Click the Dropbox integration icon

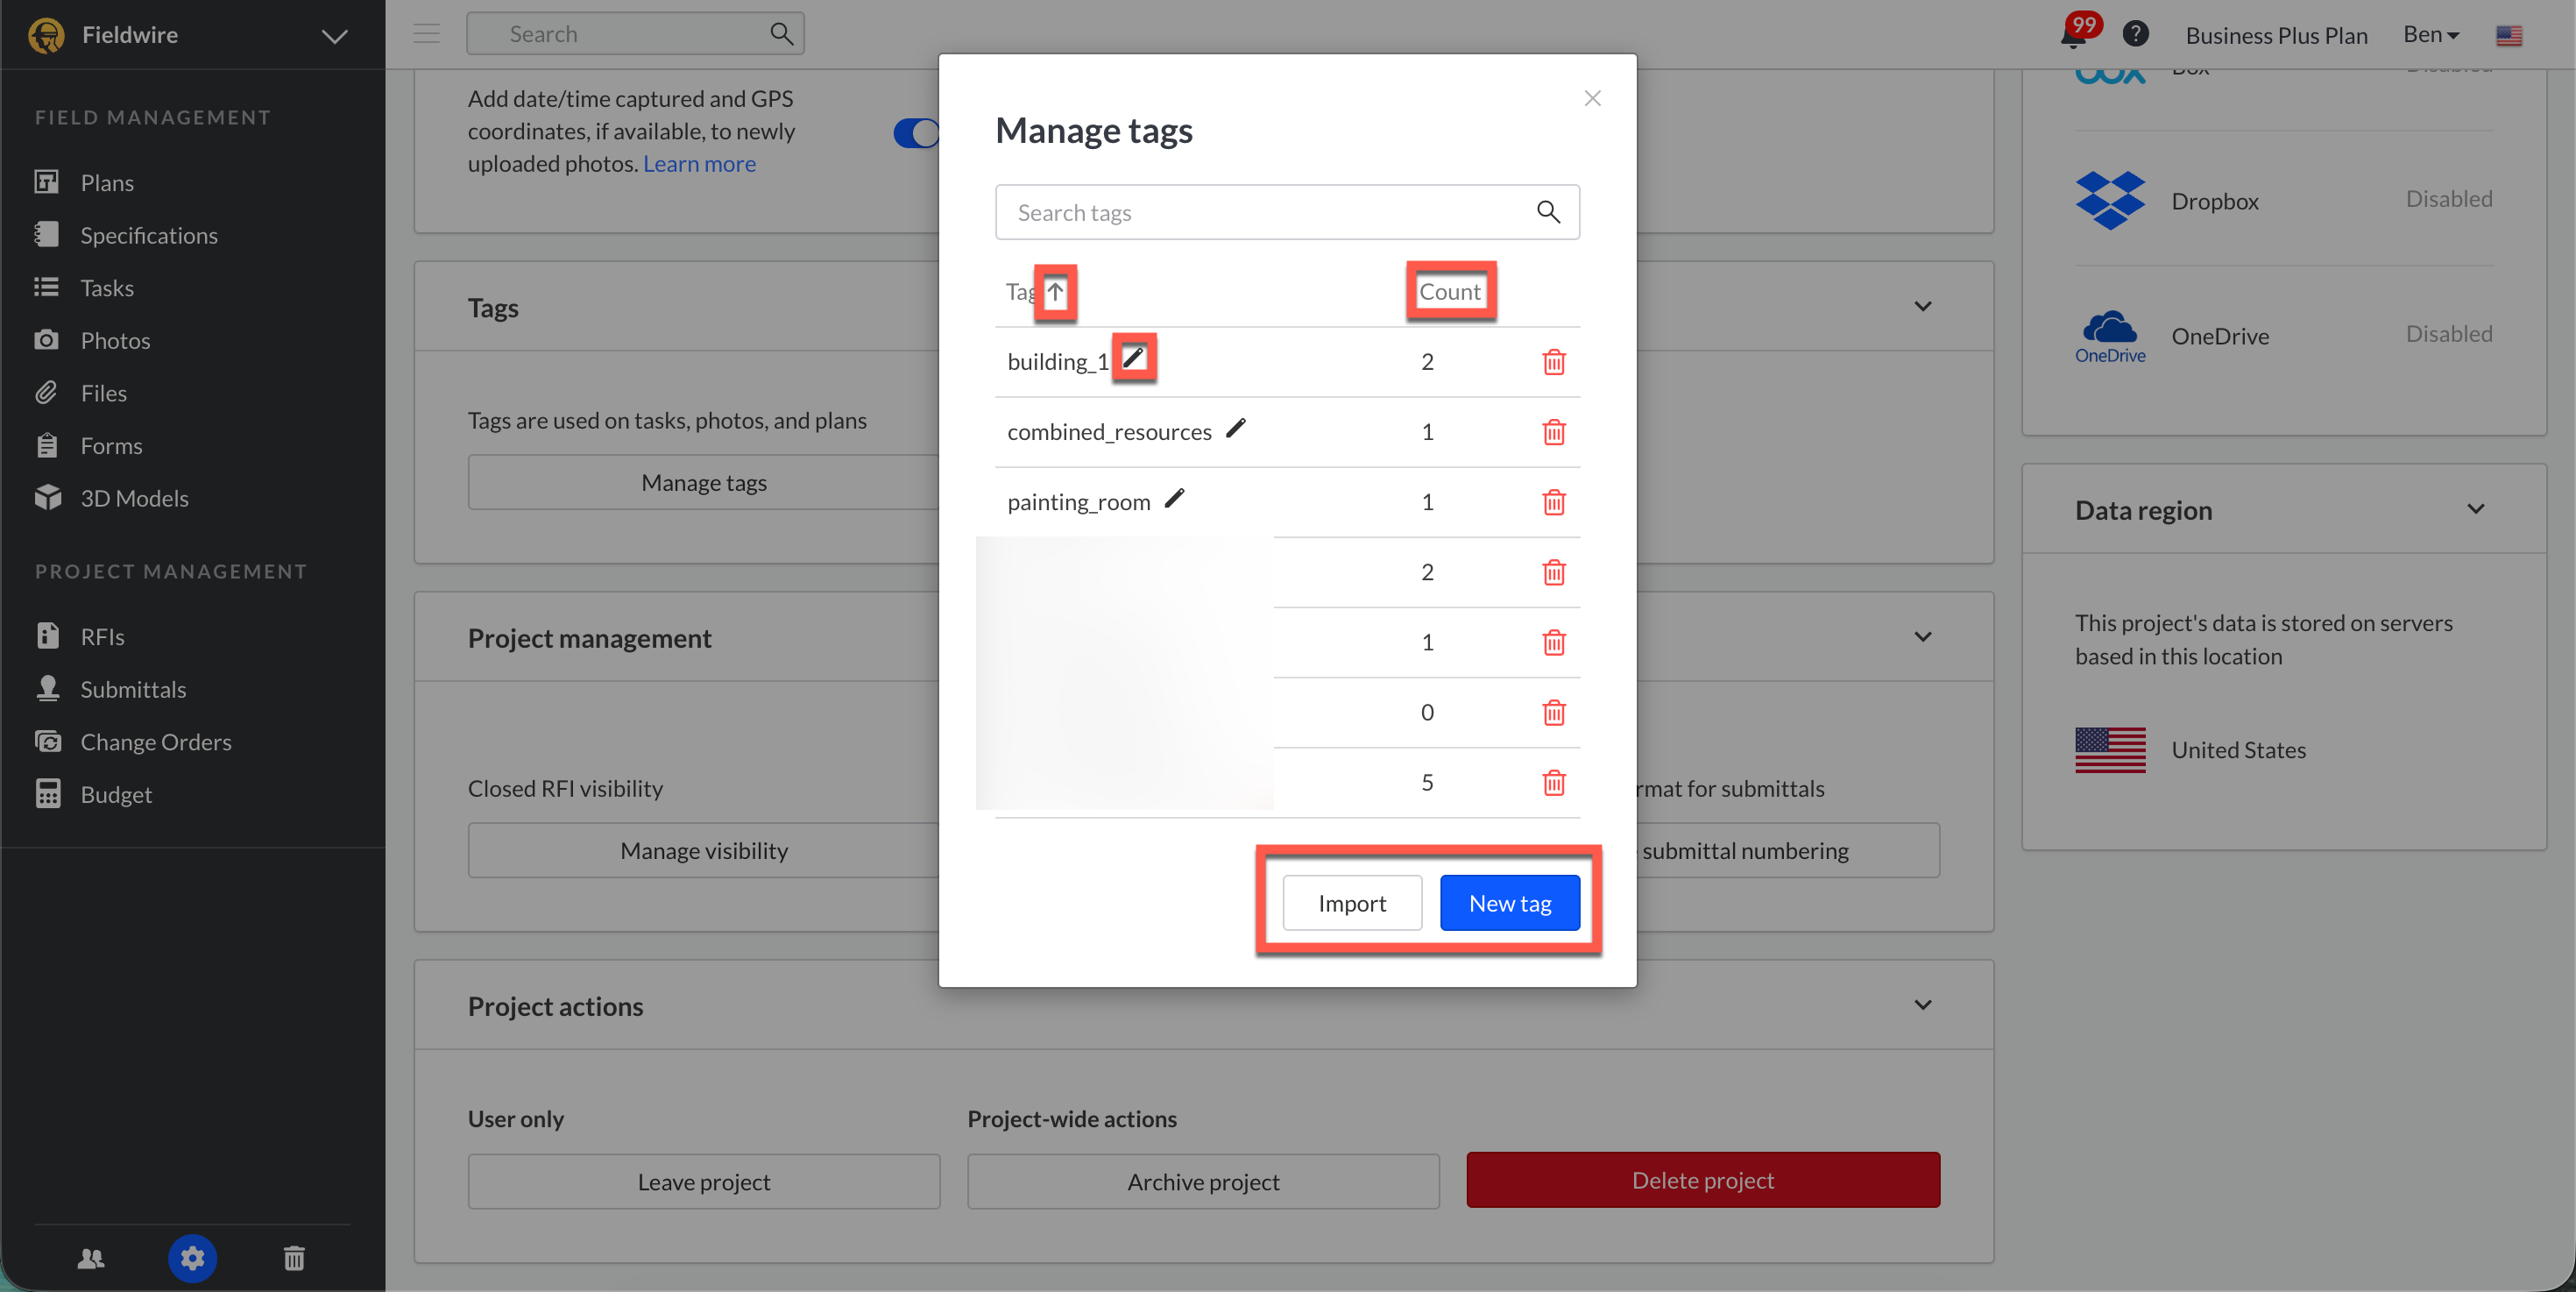click(2110, 200)
